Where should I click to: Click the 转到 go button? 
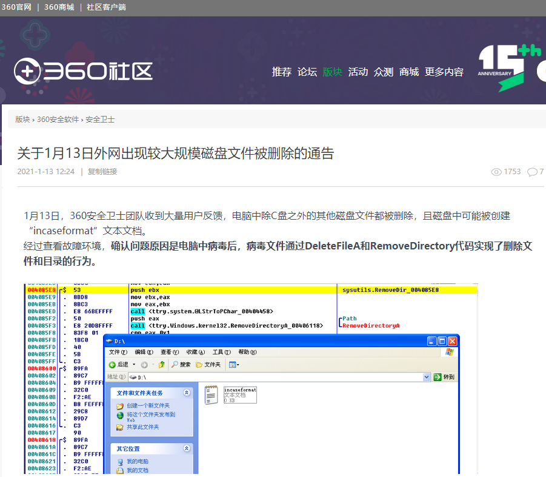(x=444, y=377)
